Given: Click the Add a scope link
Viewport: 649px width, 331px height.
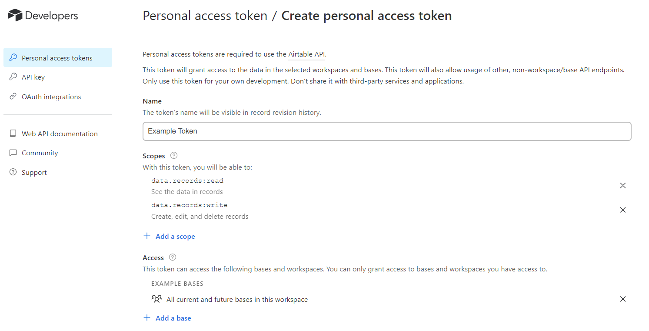Looking at the screenshot, I should (175, 237).
